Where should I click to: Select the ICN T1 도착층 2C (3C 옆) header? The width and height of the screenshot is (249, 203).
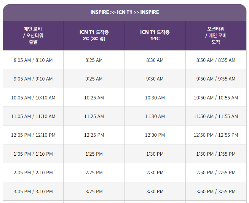[94, 36]
